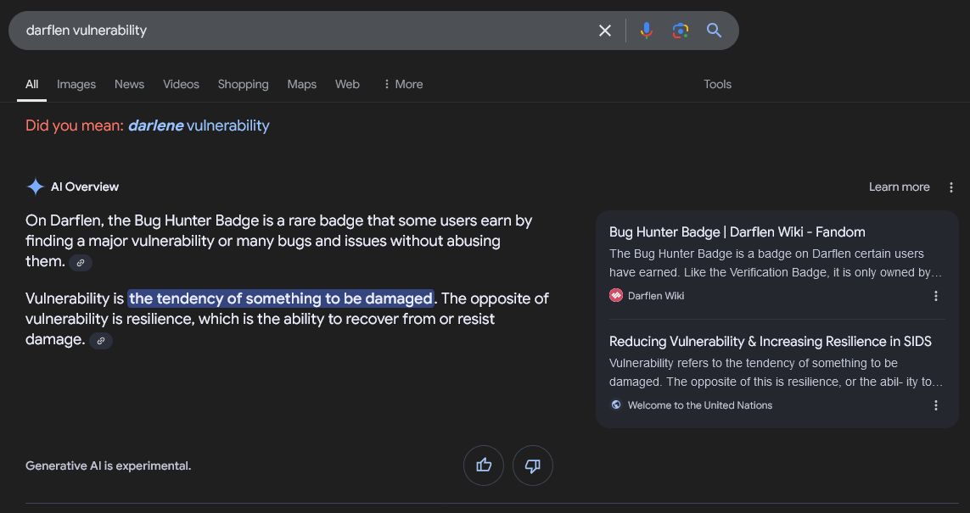Click the AI Overview sparkle icon
The image size is (970, 513).
click(36, 187)
